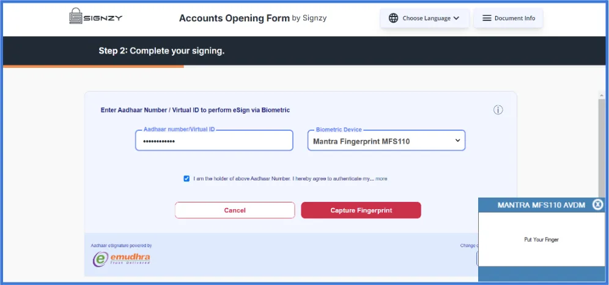Click the emudhra logo

tap(122, 258)
